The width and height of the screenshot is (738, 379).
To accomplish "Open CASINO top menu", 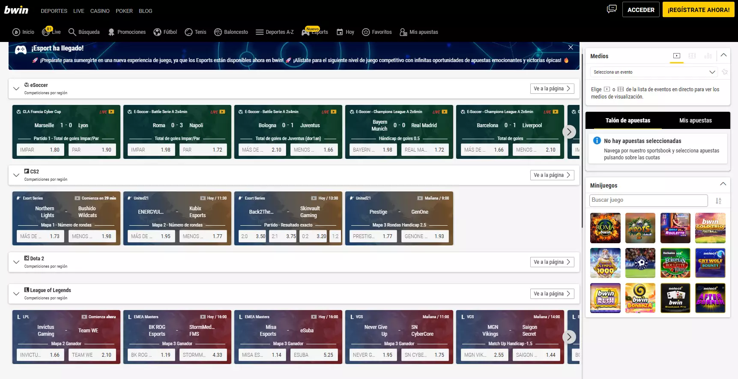I will [100, 11].
